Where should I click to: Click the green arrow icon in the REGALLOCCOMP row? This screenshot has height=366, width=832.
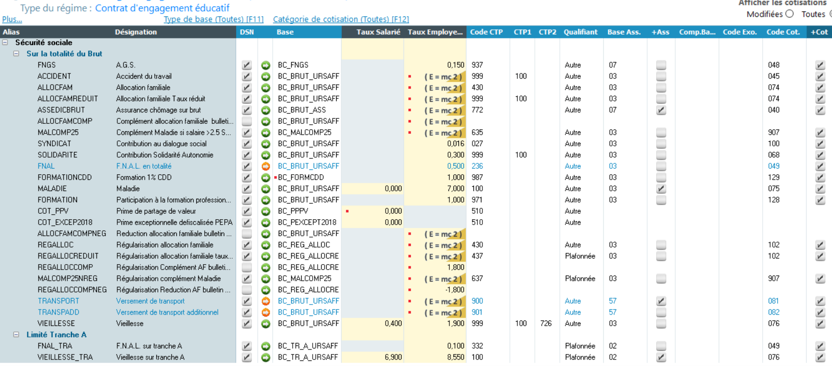266,267
